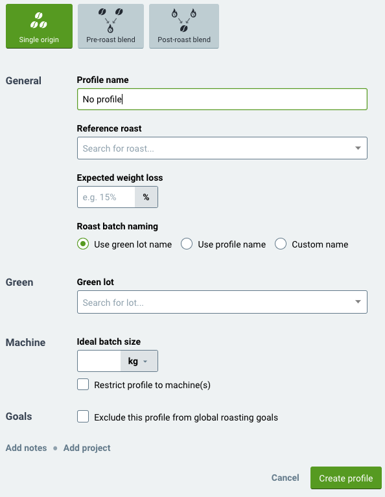Expand the Green lot dropdown arrow
The height and width of the screenshot is (497, 385).
(x=358, y=302)
